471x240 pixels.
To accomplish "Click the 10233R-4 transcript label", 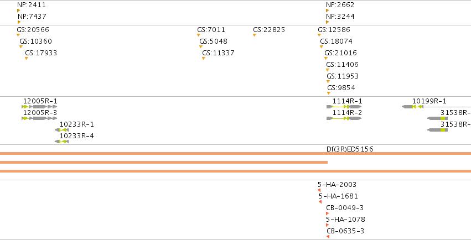I will click(76, 136).
